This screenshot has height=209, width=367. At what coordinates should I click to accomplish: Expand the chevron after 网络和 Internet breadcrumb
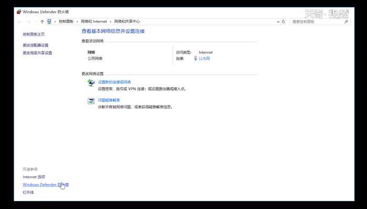[x=111, y=21]
